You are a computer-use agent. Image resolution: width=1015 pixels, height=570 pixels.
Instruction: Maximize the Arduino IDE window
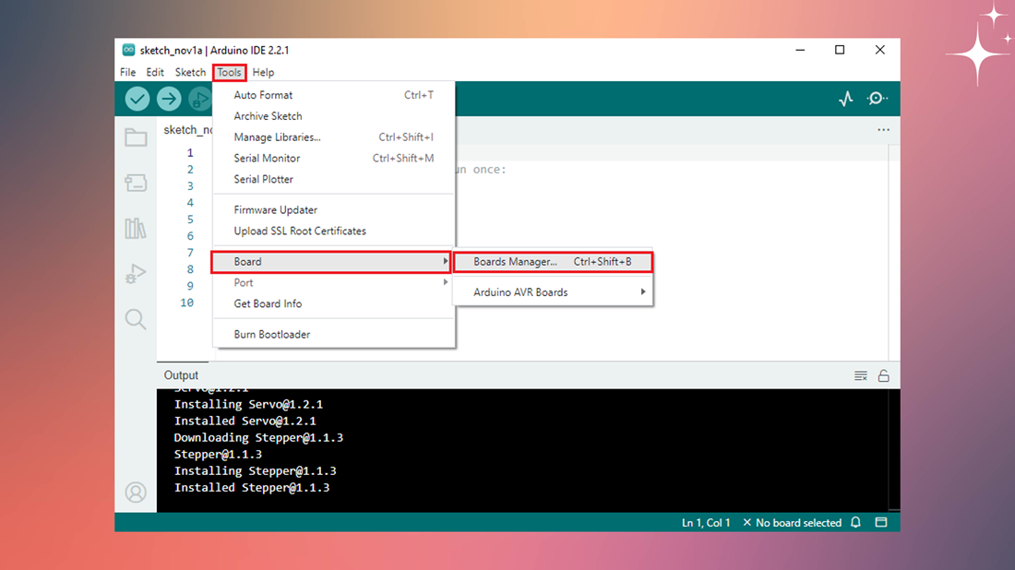tap(840, 50)
